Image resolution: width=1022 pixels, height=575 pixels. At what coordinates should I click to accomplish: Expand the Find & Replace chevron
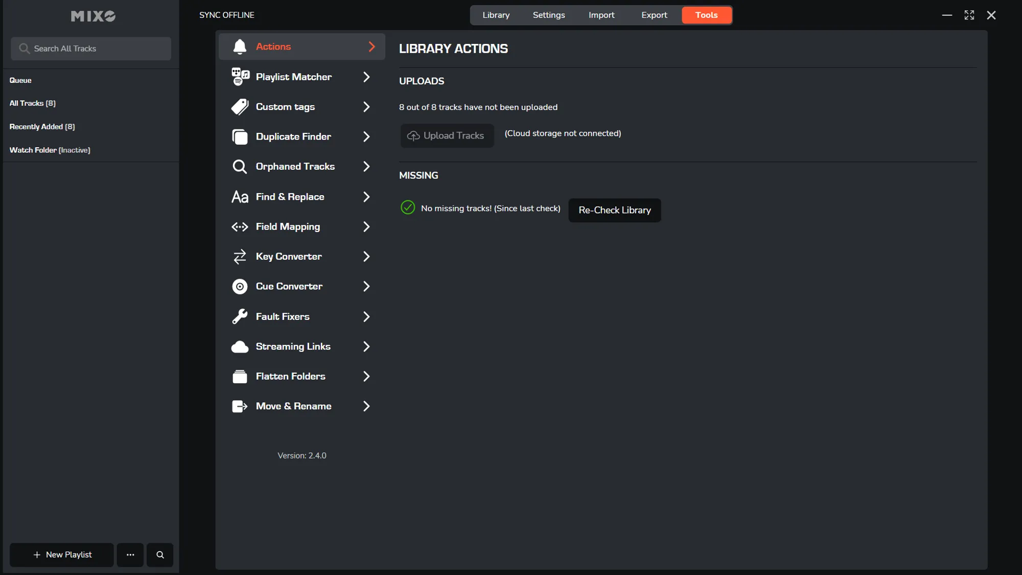point(366,197)
